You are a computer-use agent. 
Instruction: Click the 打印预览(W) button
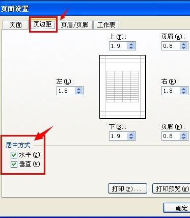(171, 188)
